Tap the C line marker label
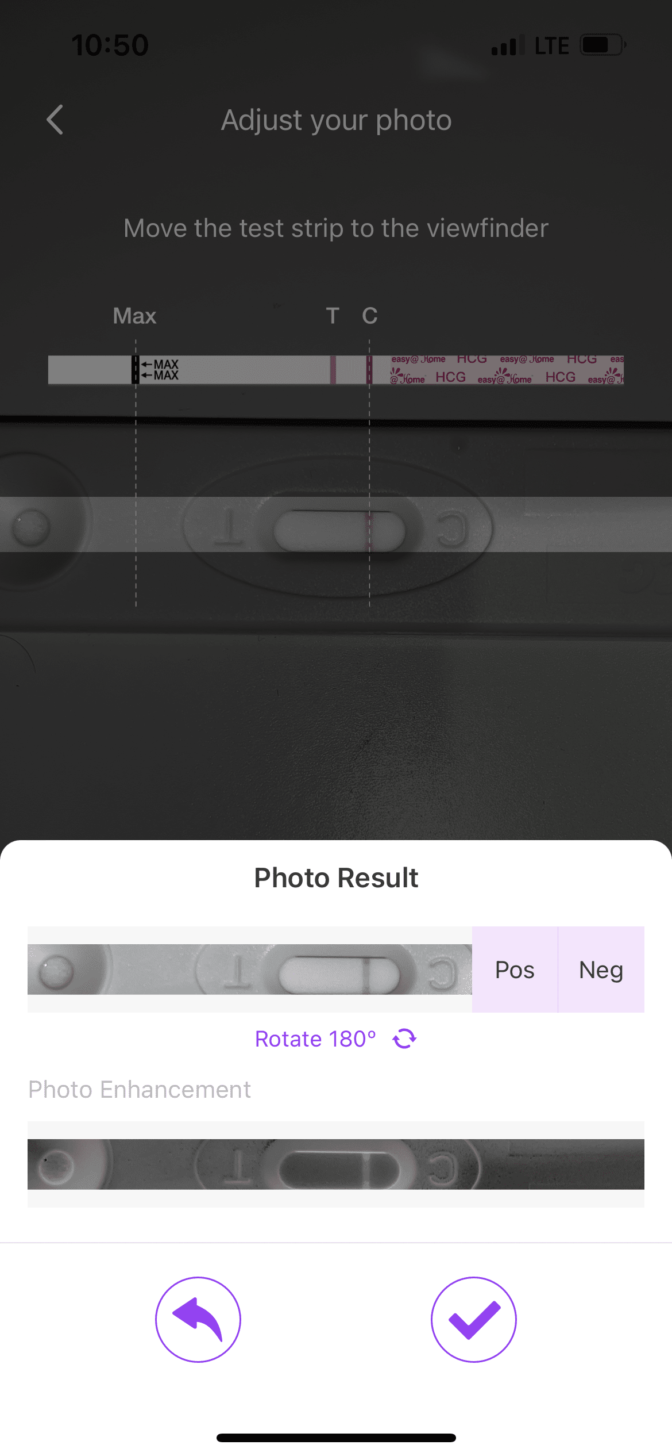This screenshot has width=672, height=1456. (x=370, y=316)
